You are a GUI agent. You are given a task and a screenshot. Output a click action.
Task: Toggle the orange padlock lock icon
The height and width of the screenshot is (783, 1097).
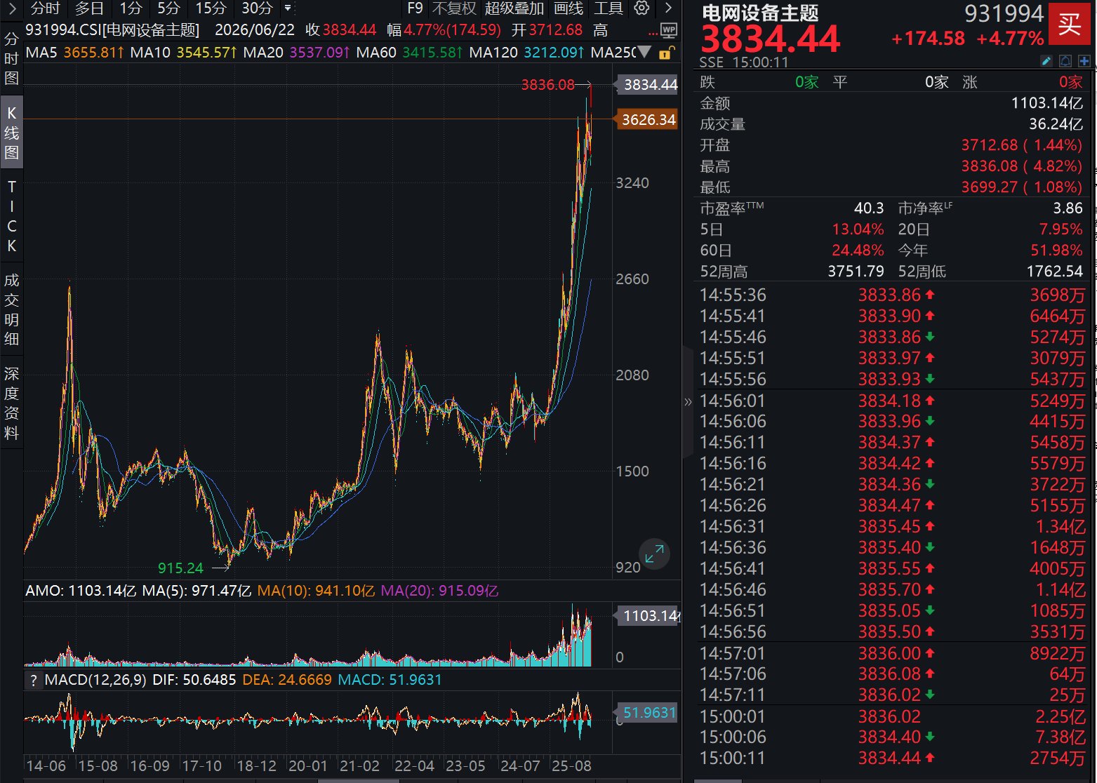[666, 53]
